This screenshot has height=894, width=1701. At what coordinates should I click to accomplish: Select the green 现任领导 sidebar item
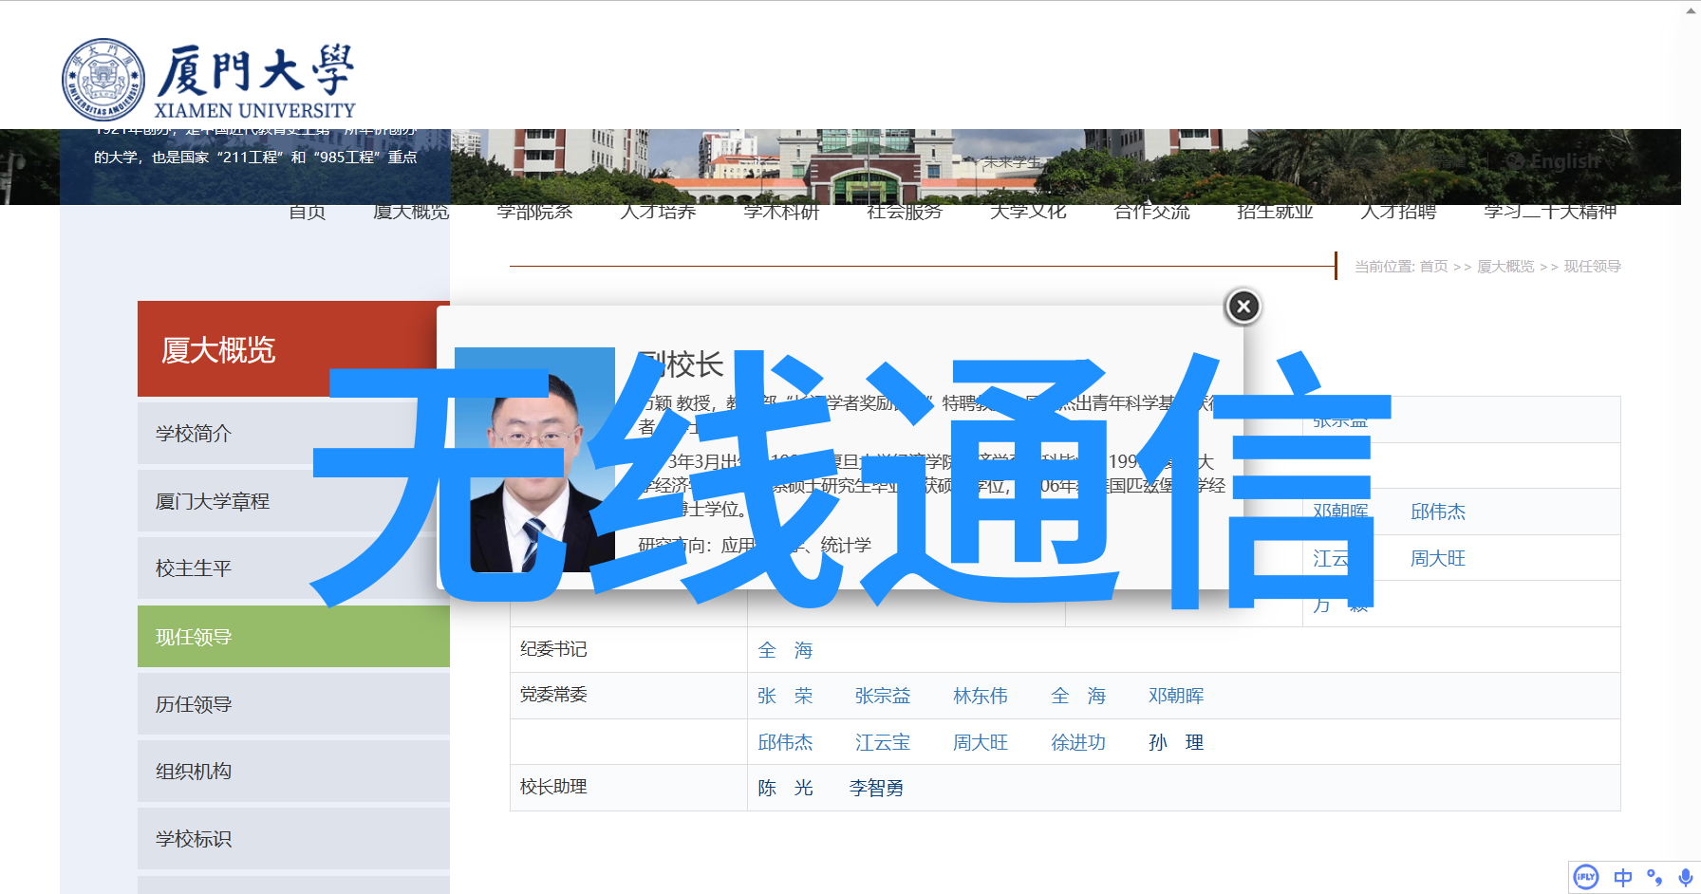[x=293, y=637]
